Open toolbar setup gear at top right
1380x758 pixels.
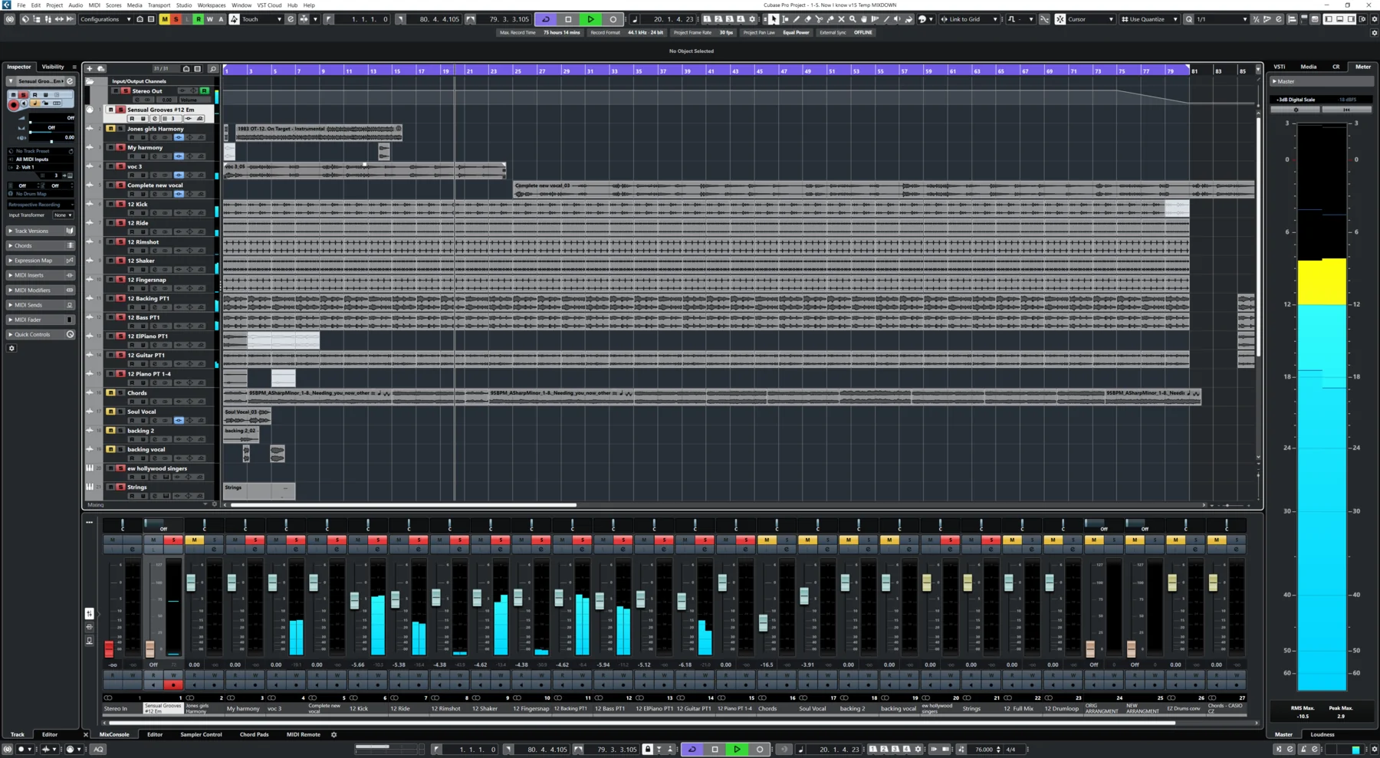point(1375,19)
